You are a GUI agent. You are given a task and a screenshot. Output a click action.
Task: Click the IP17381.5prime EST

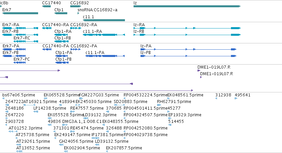coord(95,138)
